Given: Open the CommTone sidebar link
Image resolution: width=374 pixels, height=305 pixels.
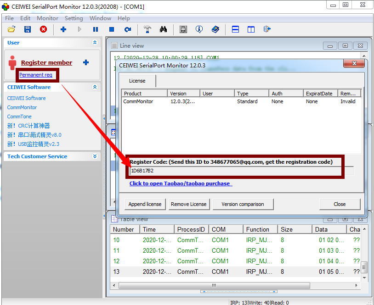Looking at the screenshot, I should pyautogui.click(x=19, y=116).
